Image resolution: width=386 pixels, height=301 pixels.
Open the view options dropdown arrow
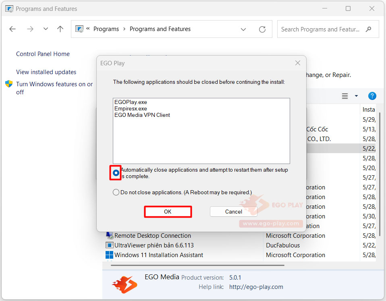click(x=356, y=96)
